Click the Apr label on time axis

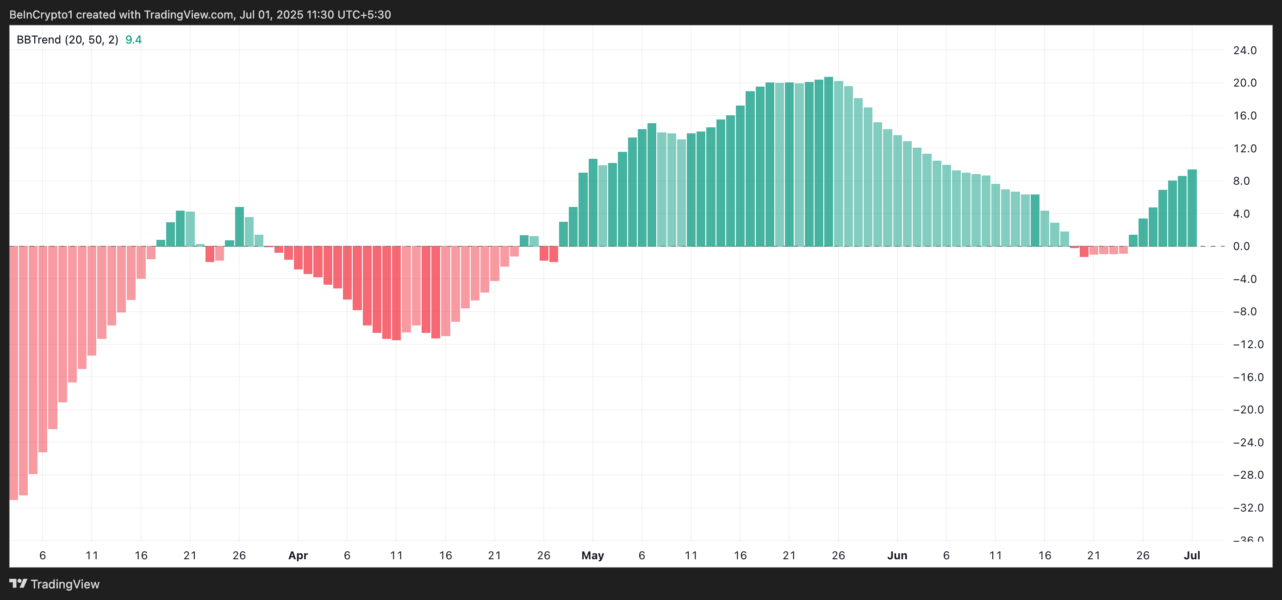coord(298,555)
